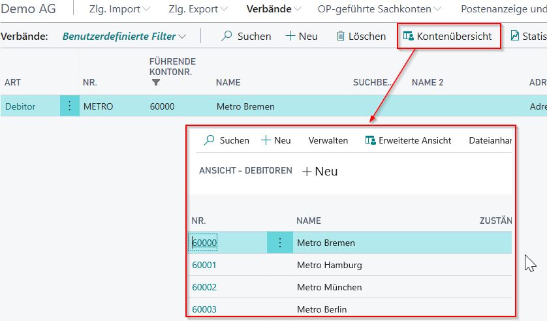
Task: Sort by the NR. column header in Verbände list
Action: (x=90, y=83)
